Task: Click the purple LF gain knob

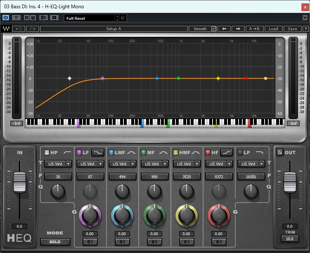Action: point(90,215)
